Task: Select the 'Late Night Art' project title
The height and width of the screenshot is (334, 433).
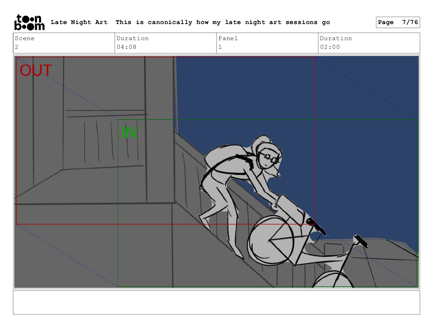Action: pyautogui.click(x=79, y=22)
